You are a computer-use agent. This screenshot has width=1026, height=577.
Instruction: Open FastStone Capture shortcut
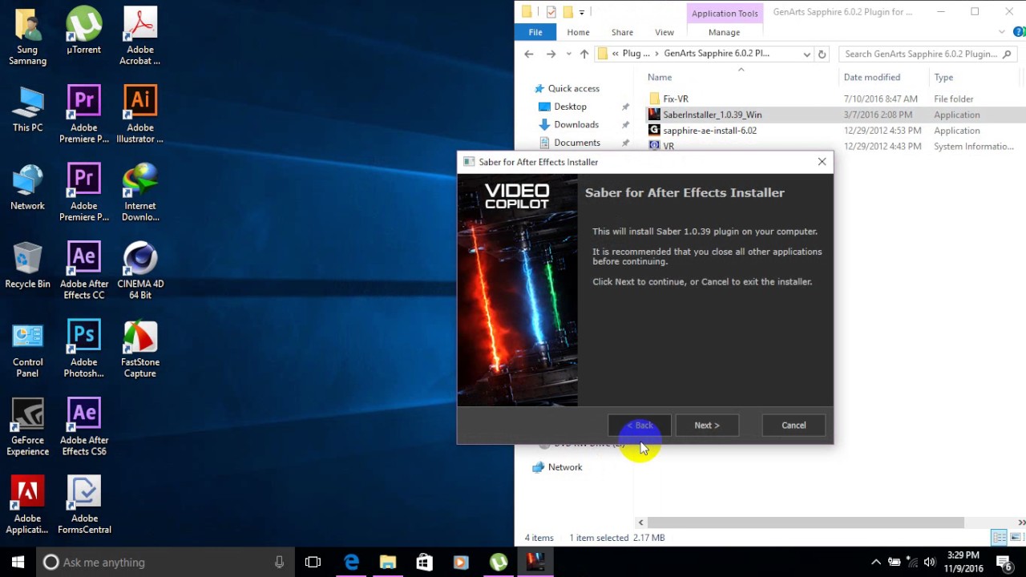139,349
